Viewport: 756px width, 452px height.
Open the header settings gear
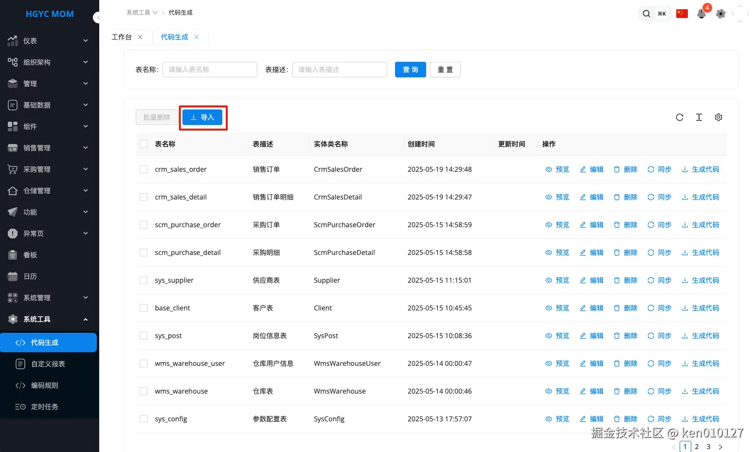[721, 14]
